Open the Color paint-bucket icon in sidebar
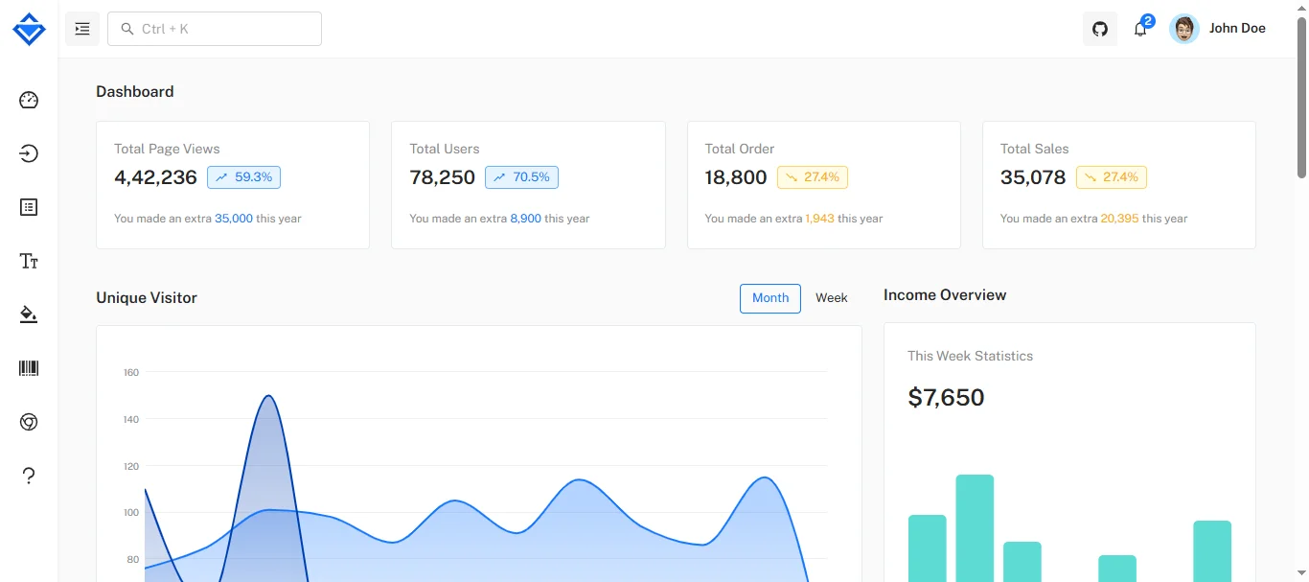This screenshot has width=1309, height=582. 29,314
